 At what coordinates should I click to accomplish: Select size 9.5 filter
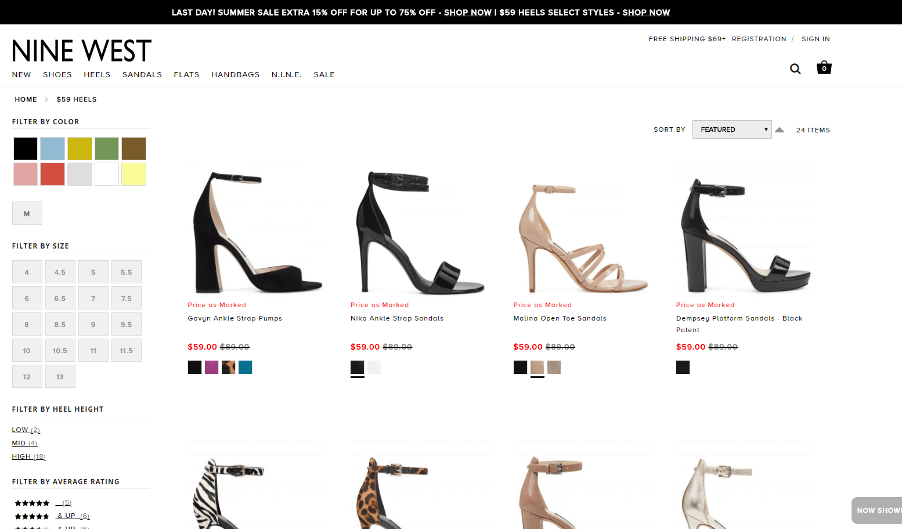[127, 324]
